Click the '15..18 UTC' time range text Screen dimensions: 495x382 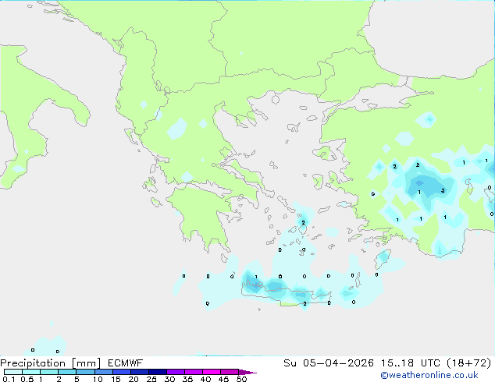(x=410, y=363)
